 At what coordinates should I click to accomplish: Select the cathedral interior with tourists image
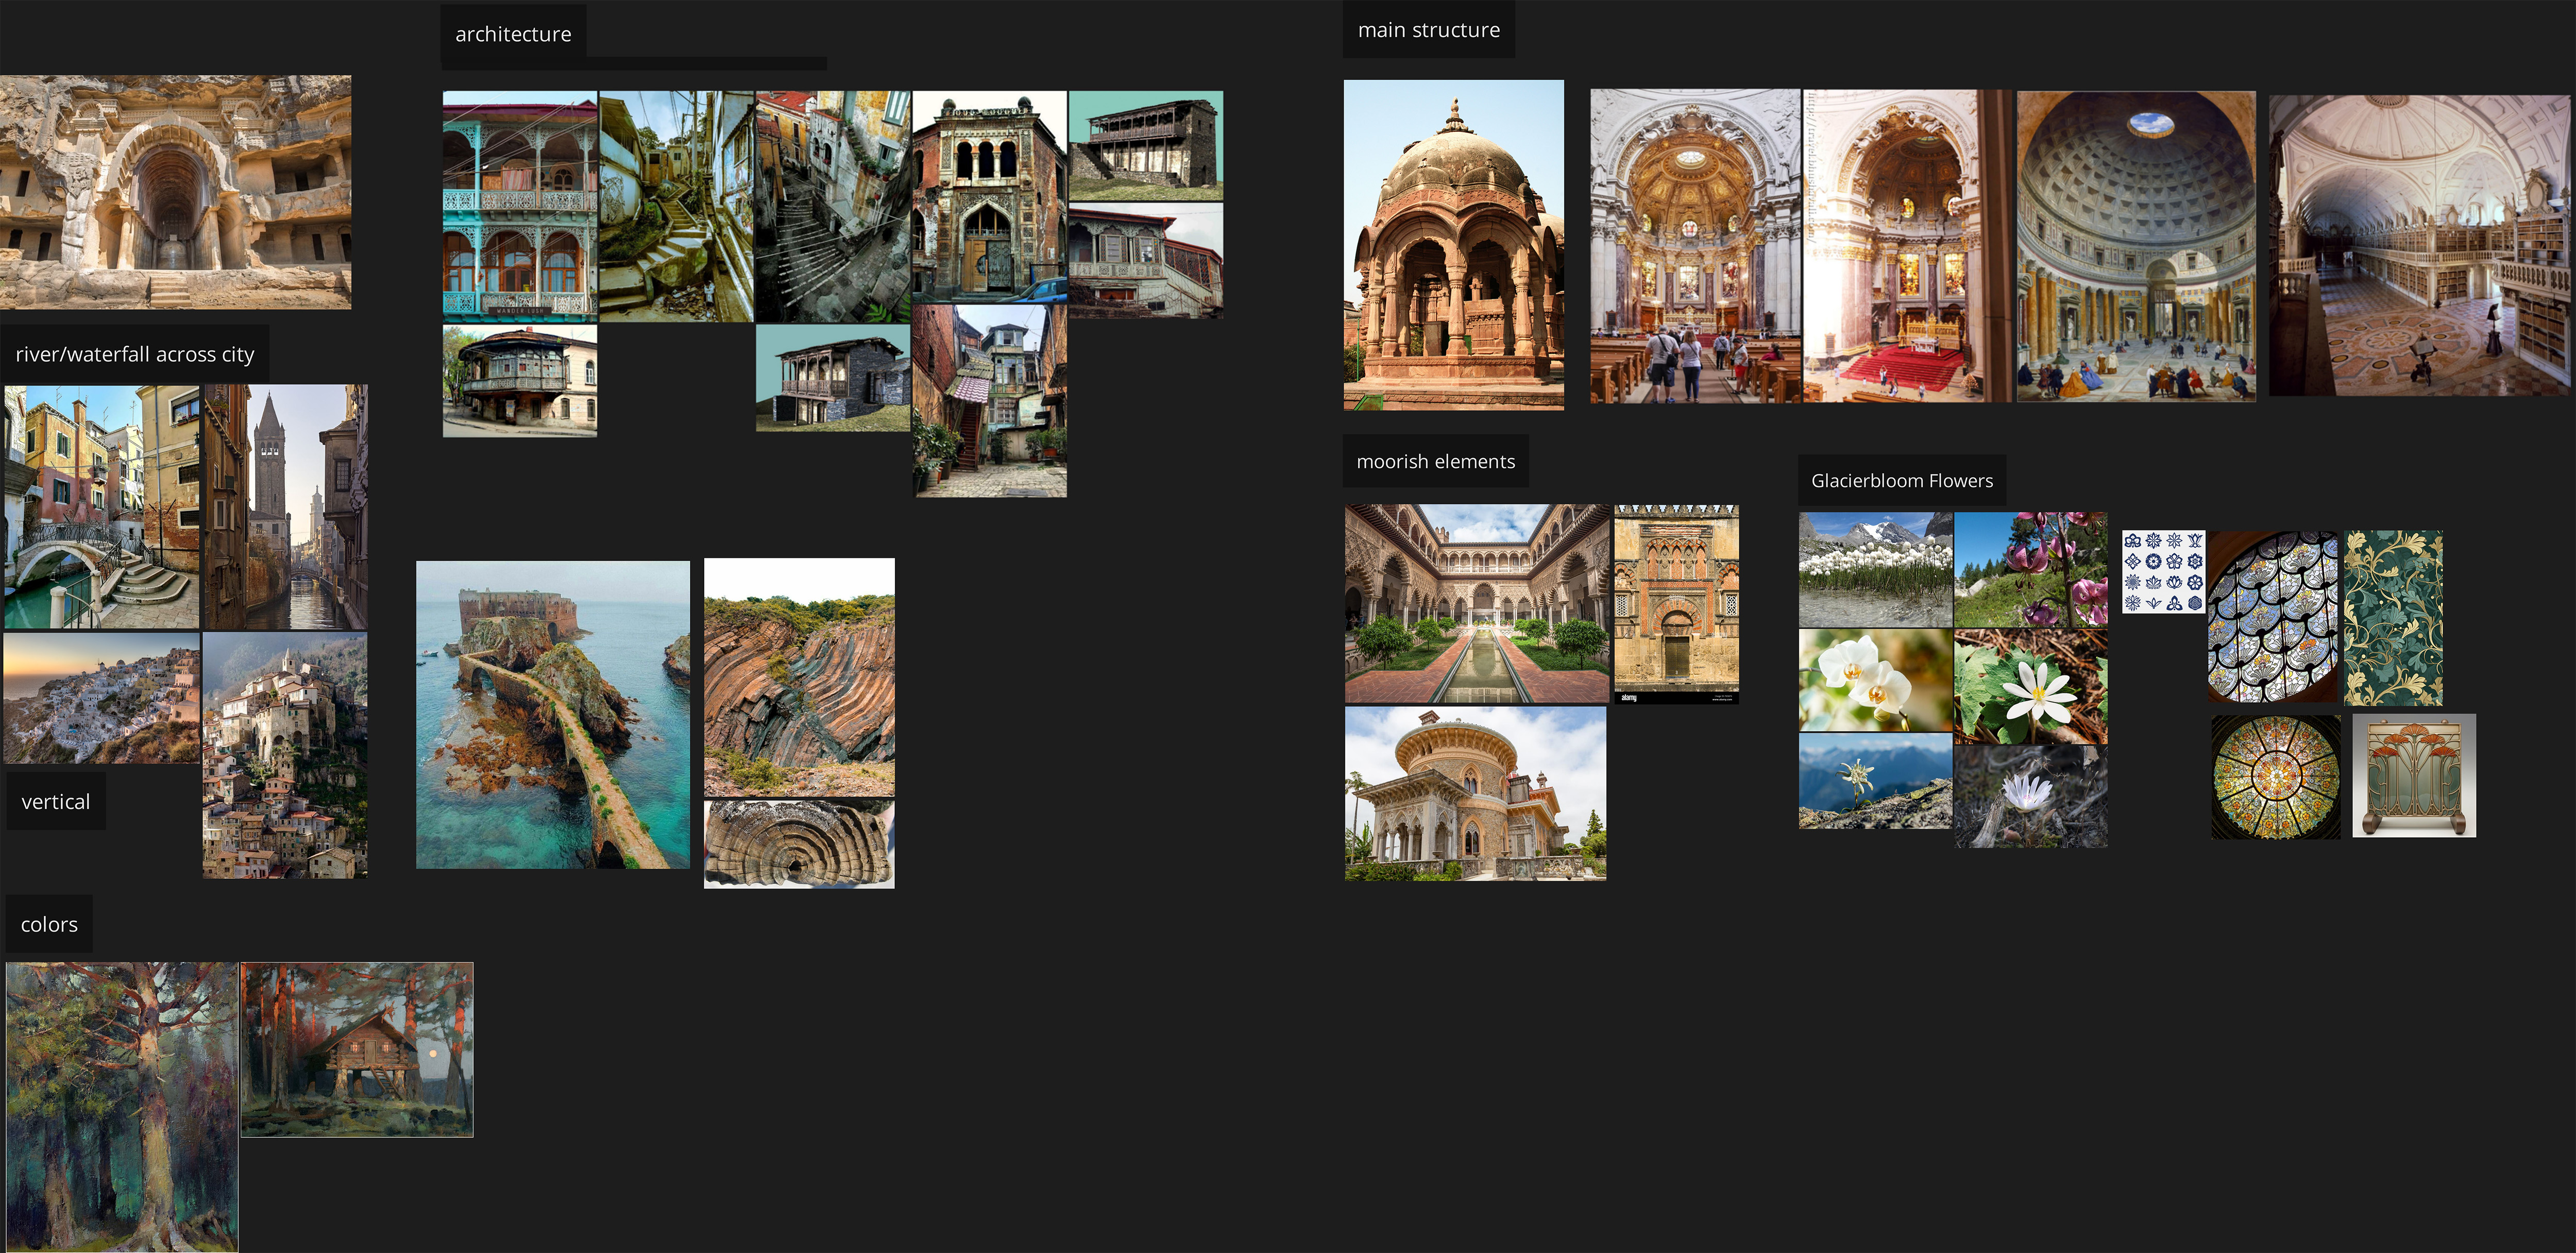(x=1695, y=246)
